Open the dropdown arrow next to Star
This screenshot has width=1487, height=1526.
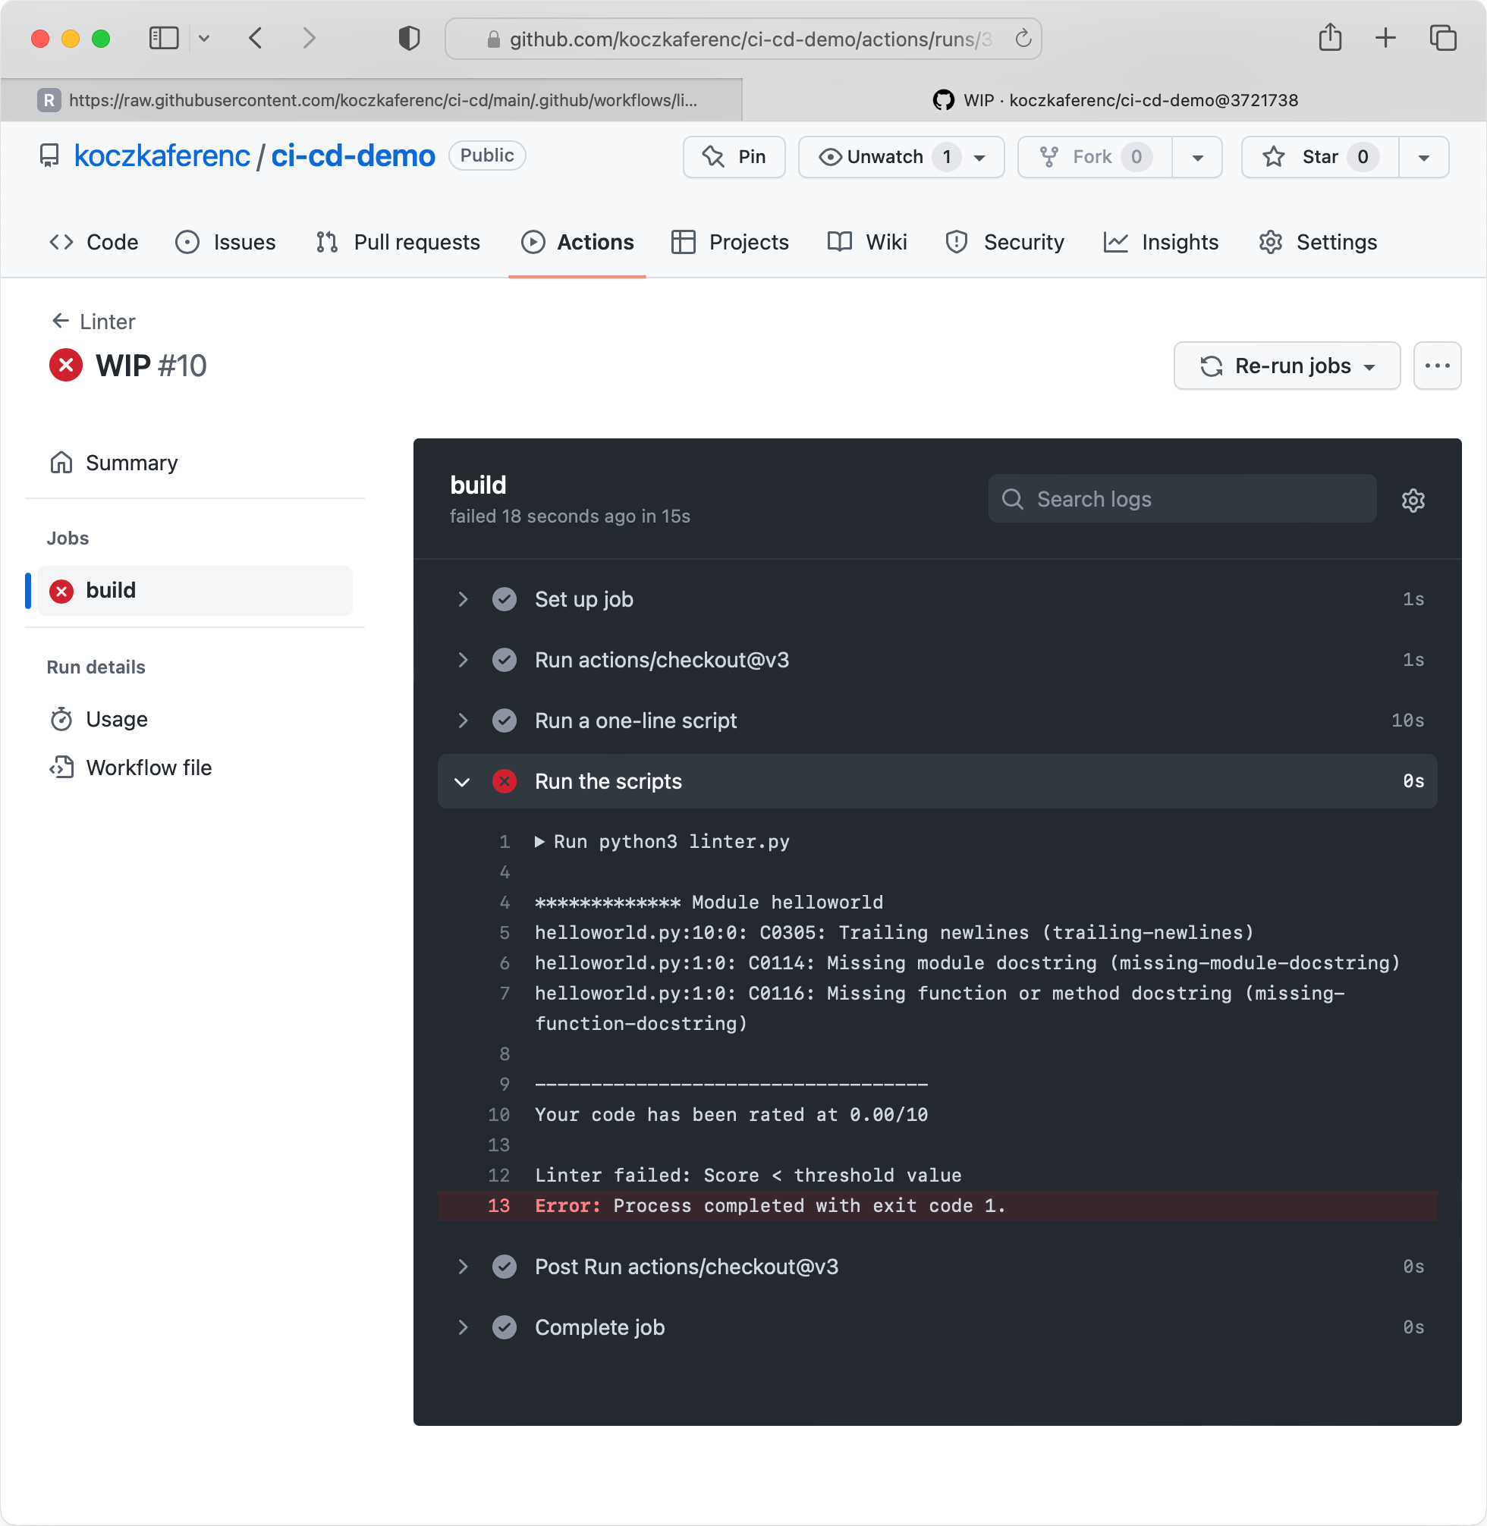(x=1424, y=157)
